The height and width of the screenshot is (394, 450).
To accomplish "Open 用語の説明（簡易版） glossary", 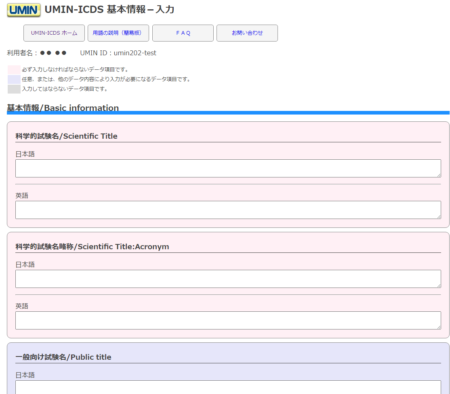I will (118, 33).
